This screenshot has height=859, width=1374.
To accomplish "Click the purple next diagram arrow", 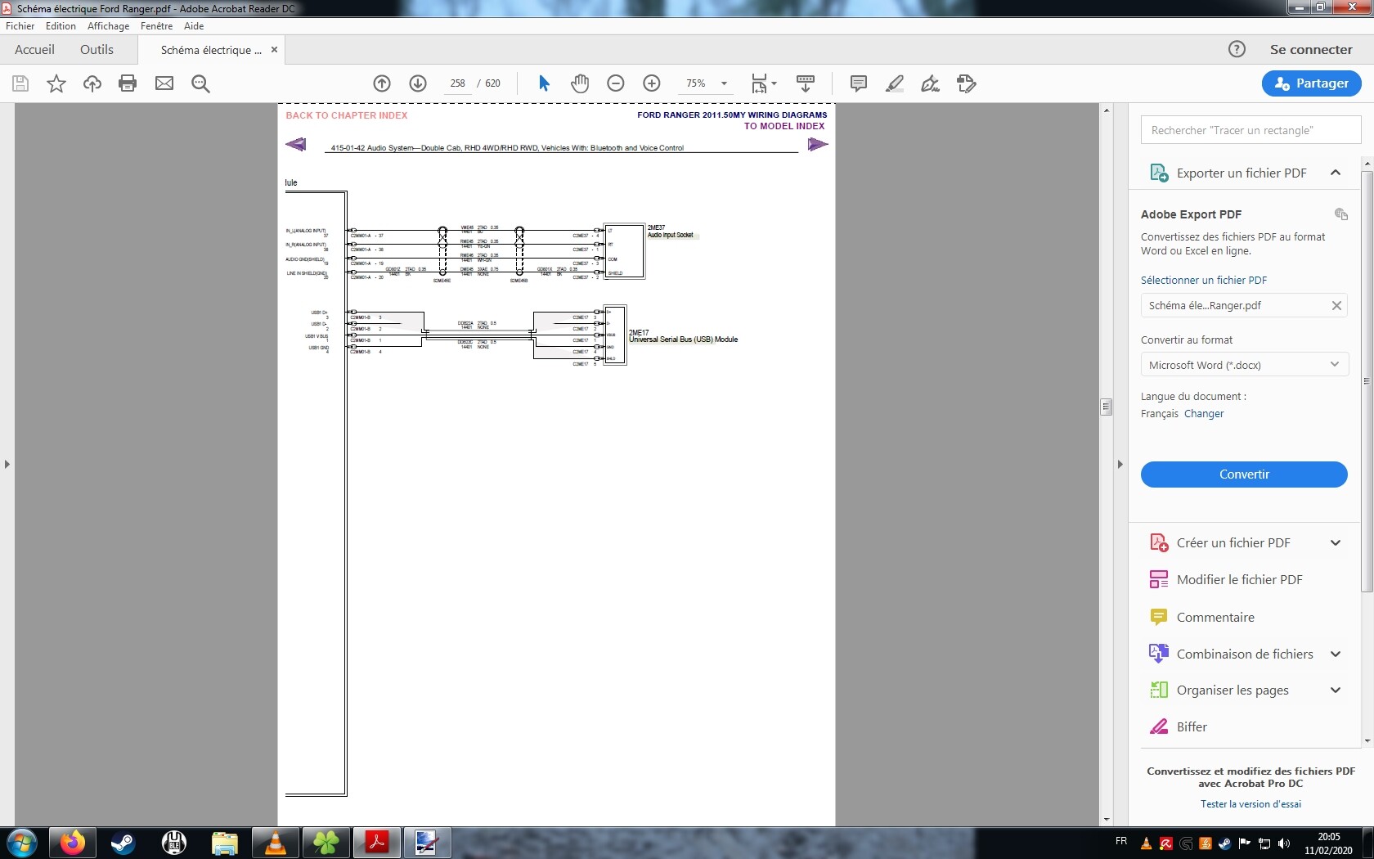I will coord(818,145).
